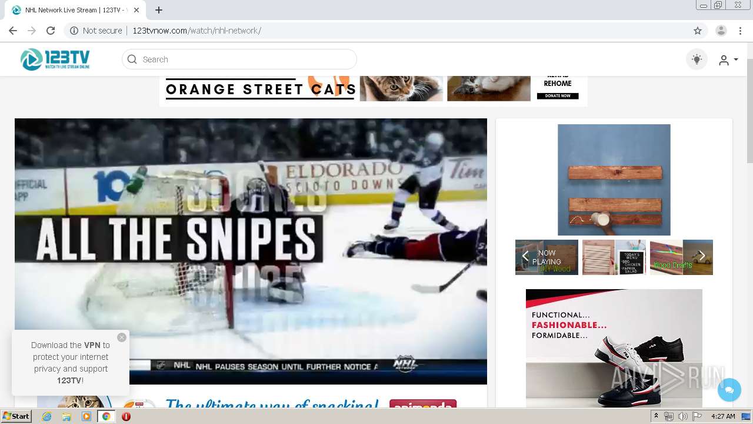Close the VPN download popup
The height and width of the screenshot is (424, 753).
click(122, 337)
